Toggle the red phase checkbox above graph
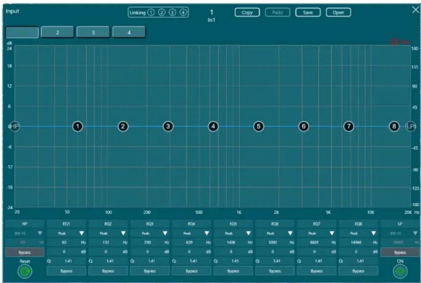This screenshot has height=283, width=421. (394, 42)
